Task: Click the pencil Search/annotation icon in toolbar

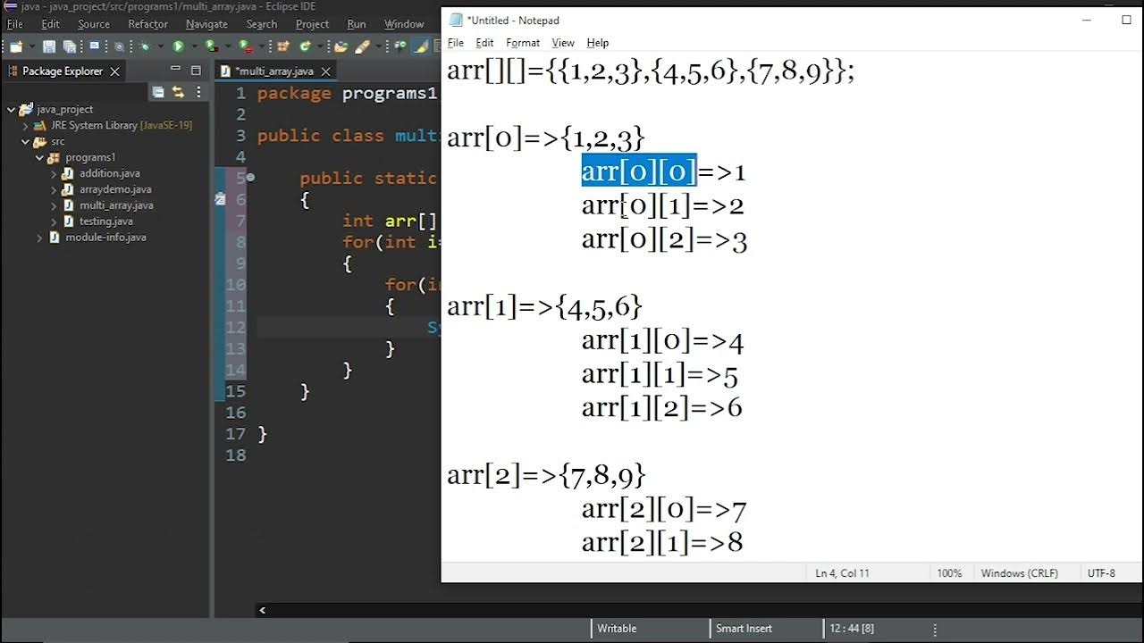Action: (x=362, y=46)
